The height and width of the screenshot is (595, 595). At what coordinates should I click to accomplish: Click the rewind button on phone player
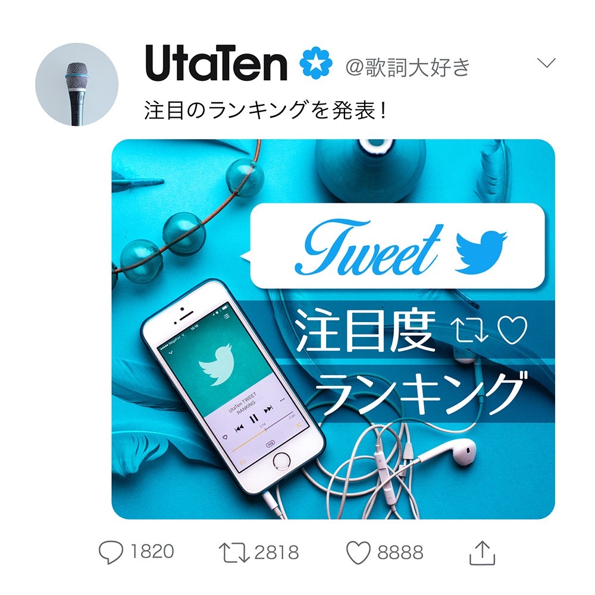[x=239, y=429]
